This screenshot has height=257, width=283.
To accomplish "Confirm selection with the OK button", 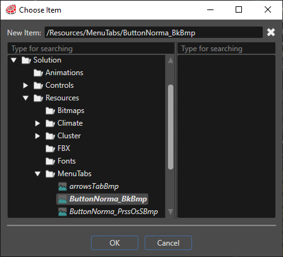I will [x=114, y=243].
